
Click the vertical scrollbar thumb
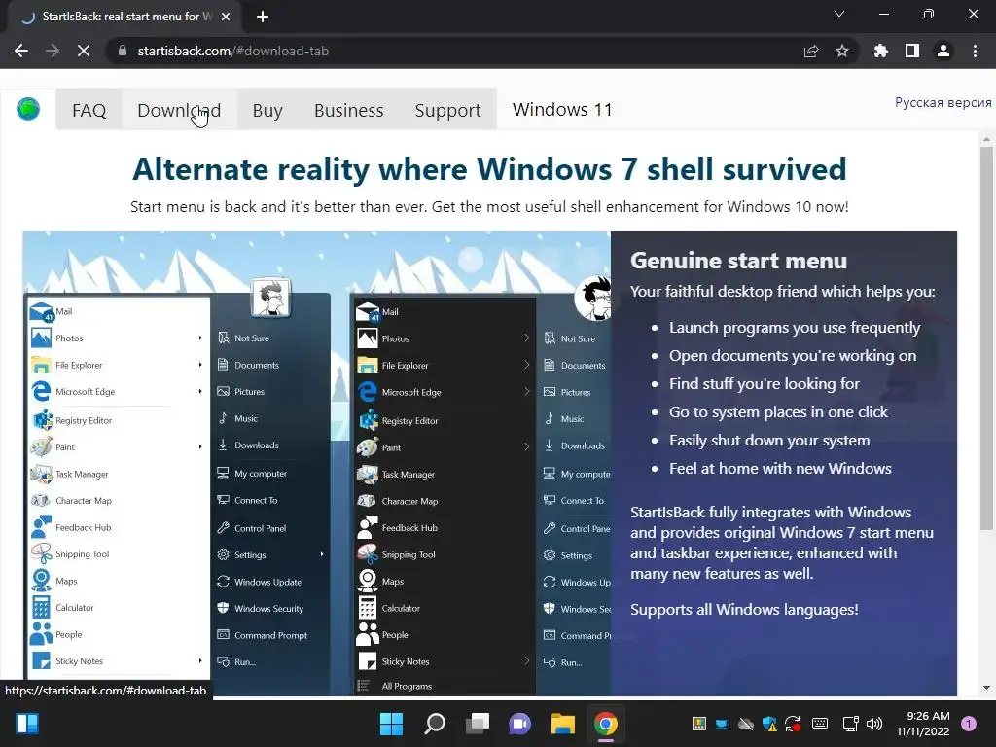click(986, 338)
